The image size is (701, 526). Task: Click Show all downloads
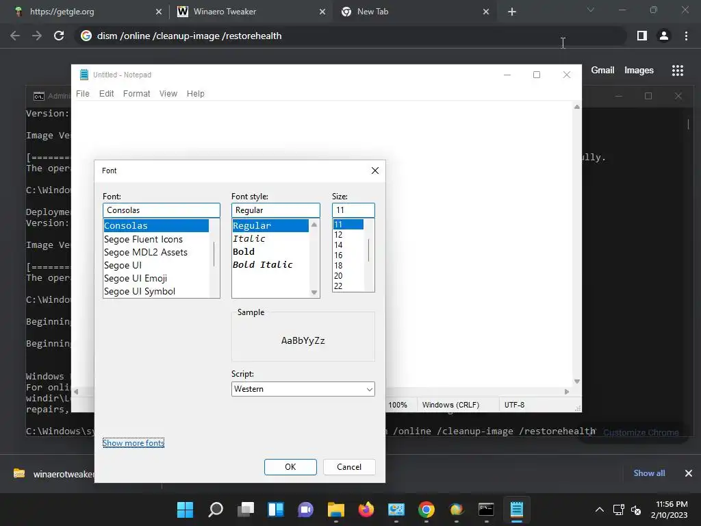click(649, 473)
